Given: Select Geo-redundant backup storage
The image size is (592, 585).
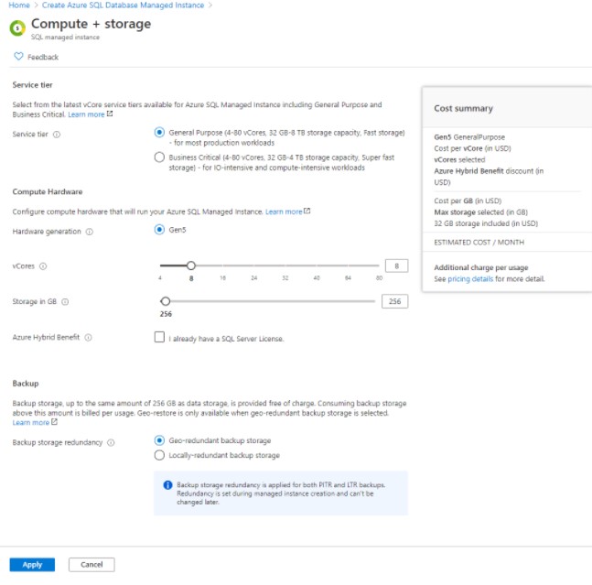Looking at the screenshot, I should tap(159, 440).
